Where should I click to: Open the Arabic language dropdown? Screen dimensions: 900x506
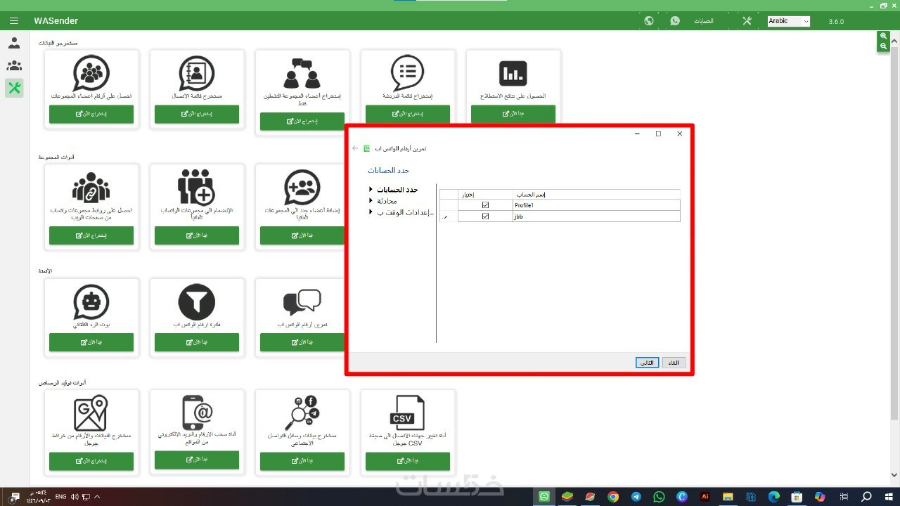pos(788,21)
